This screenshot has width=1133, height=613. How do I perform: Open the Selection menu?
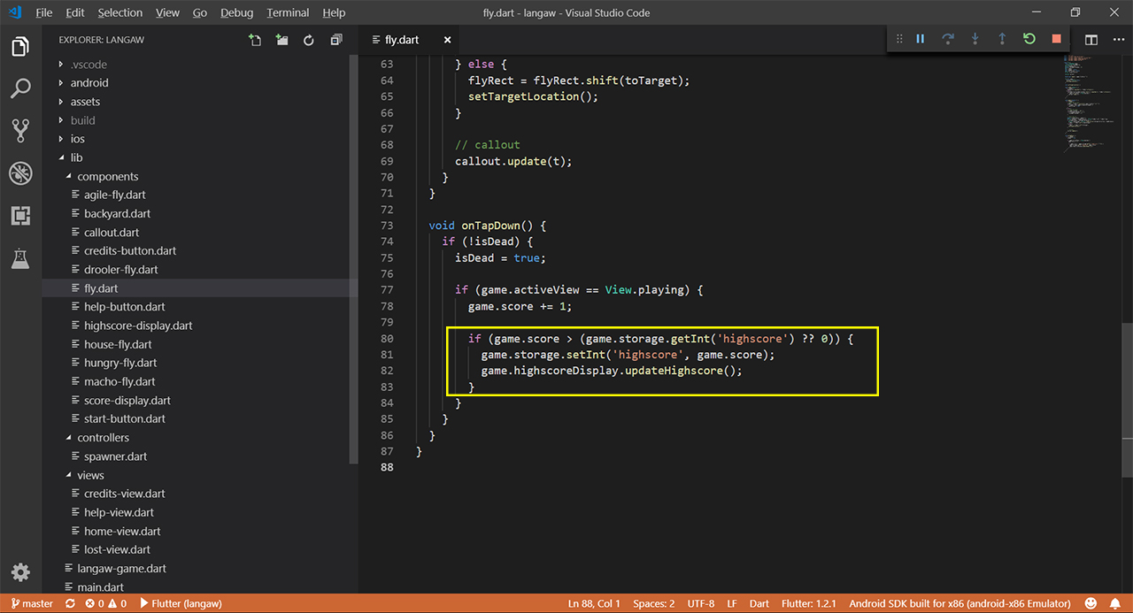click(x=119, y=12)
